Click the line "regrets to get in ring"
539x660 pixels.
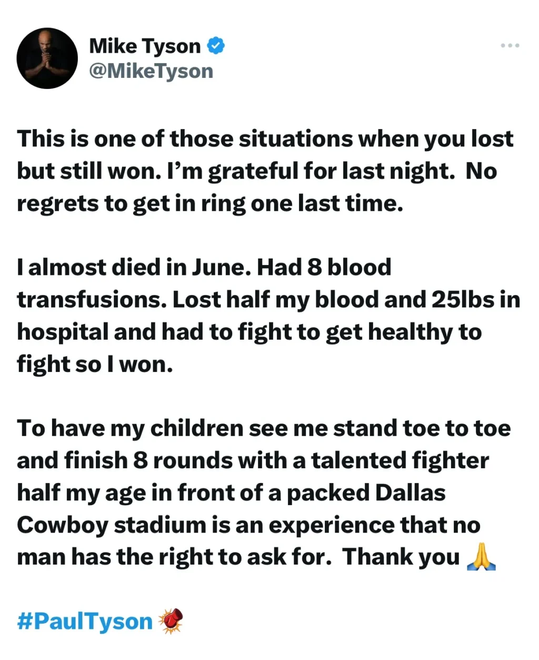click(209, 203)
